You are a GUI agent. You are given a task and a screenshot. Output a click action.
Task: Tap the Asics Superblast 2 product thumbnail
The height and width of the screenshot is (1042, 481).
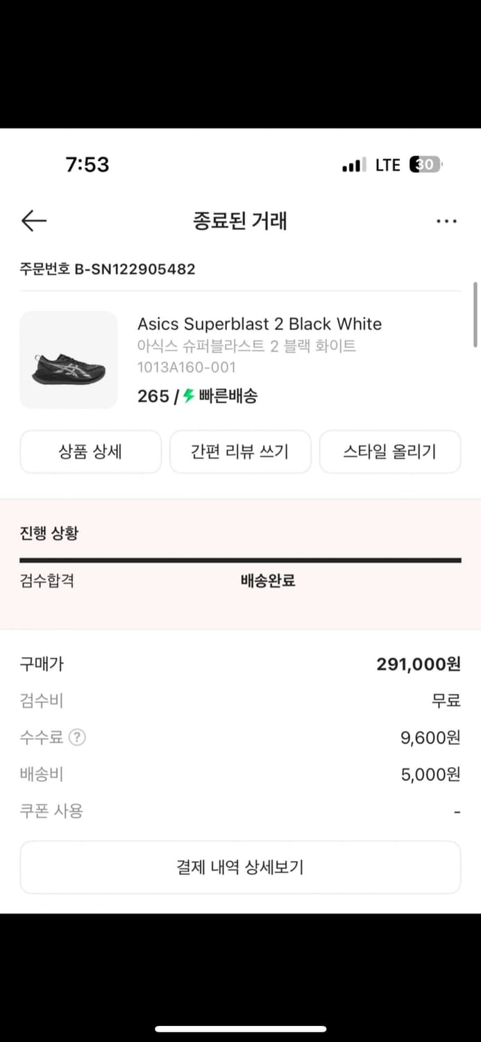68,360
